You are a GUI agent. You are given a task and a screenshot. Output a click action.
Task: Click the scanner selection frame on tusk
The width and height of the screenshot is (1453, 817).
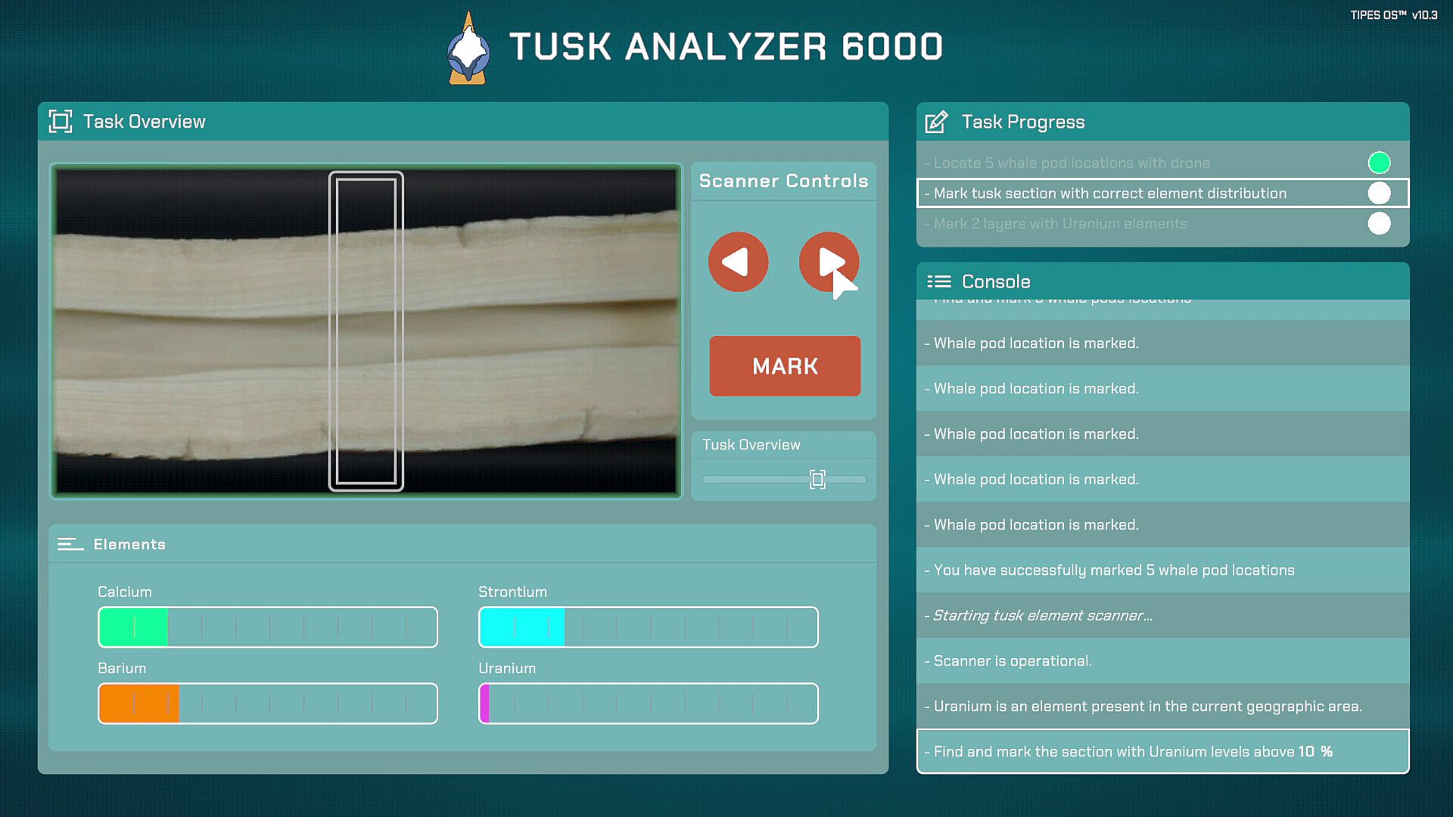click(366, 331)
